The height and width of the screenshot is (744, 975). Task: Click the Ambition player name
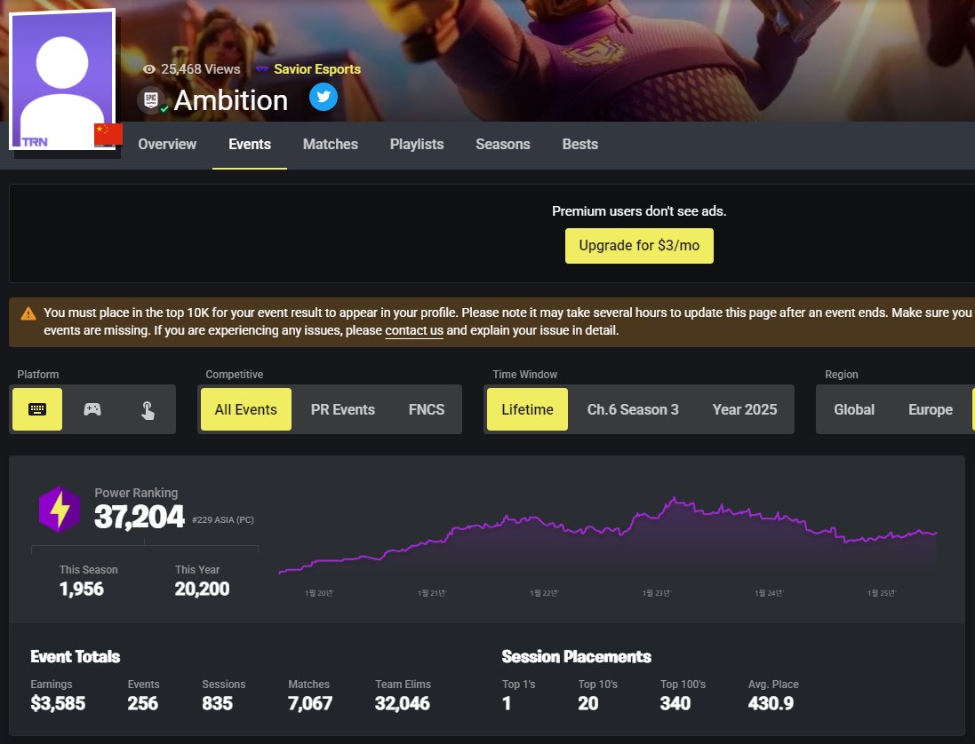231,100
